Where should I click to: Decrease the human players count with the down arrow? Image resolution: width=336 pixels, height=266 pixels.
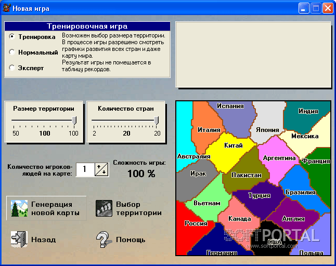coord(104,172)
